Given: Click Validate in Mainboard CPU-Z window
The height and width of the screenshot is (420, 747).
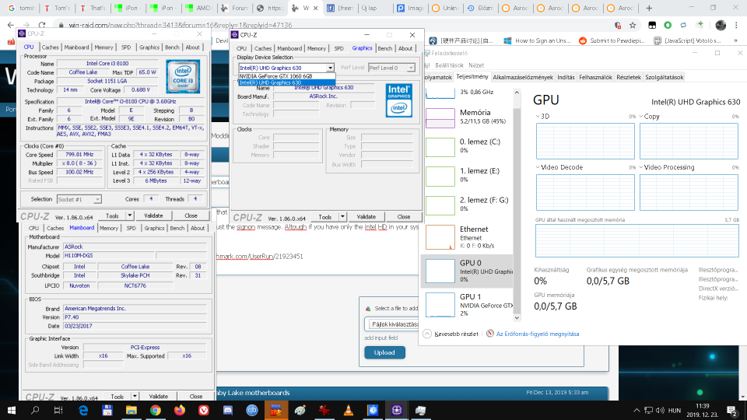Looking at the screenshot, I should (159, 396).
